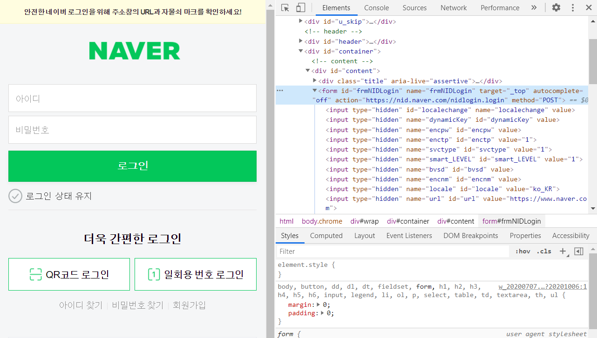Open stylesheet link w_20200707

(543, 286)
